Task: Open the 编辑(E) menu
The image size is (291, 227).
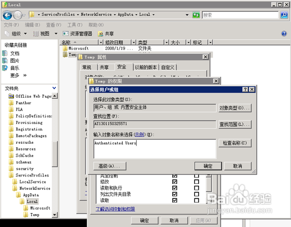Action: [x=33, y=25]
